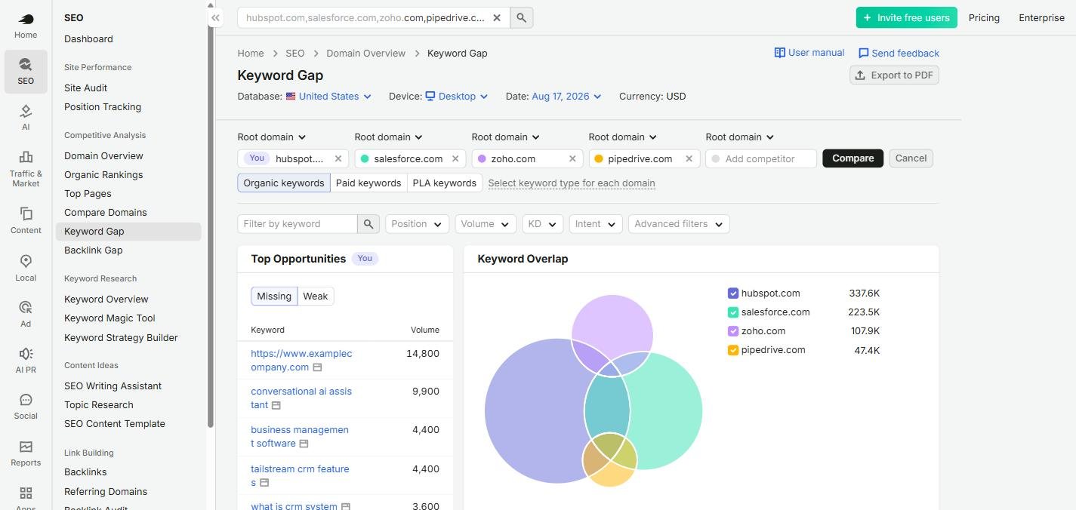This screenshot has width=1076, height=510.
Task: Select the Weak opportunities toggle
Action: (316, 296)
